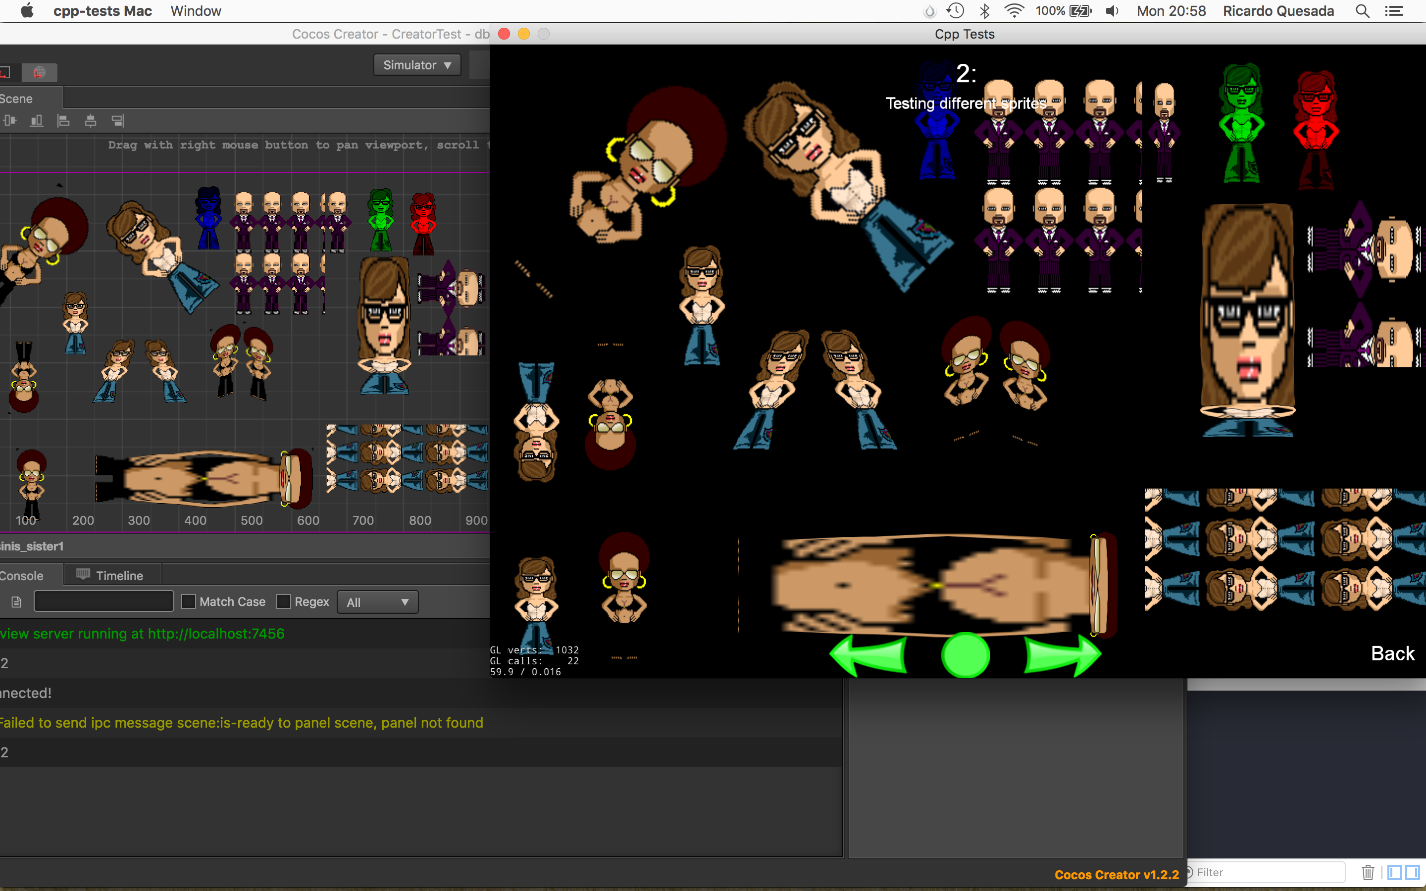Click the align left edges icon

tap(63, 121)
